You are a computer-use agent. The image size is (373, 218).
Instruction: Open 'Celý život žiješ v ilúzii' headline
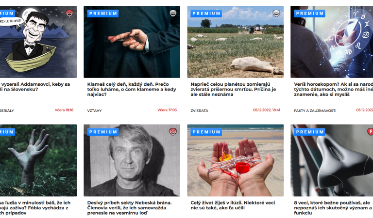click(x=233, y=205)
